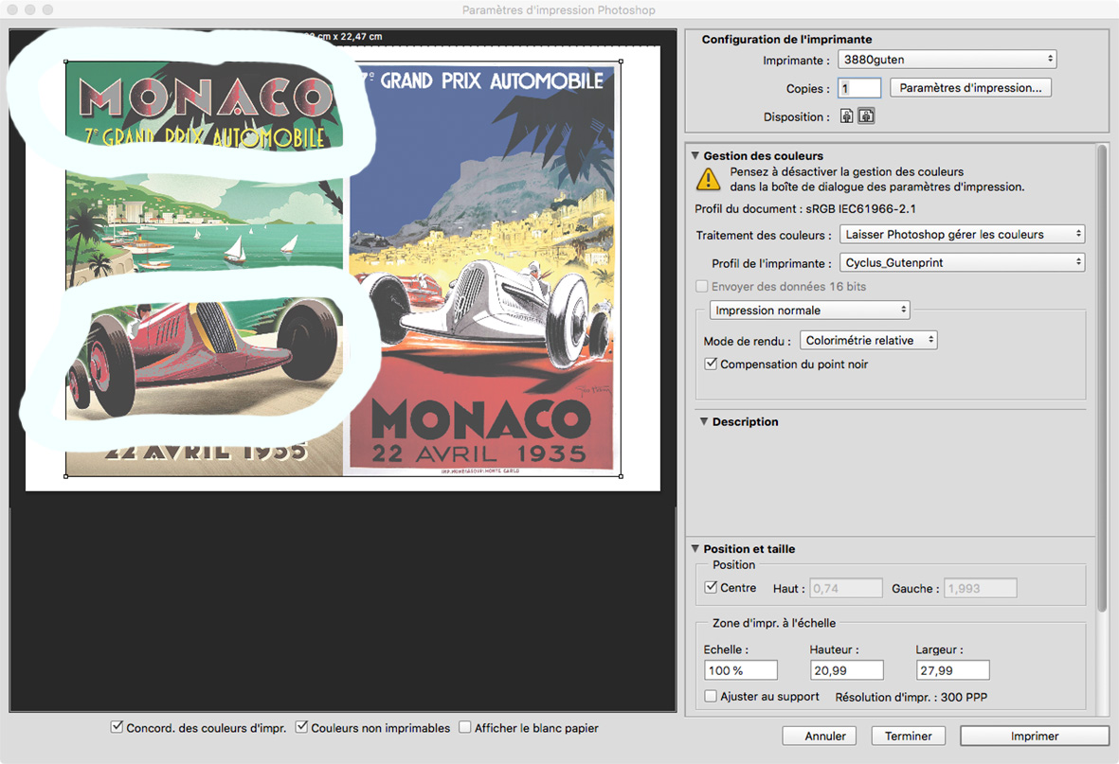Image resolution: width=1119 pixels, height=764 pixels.
Task: Collapse the Gestion des couleurs section
Action: (695, 156)
